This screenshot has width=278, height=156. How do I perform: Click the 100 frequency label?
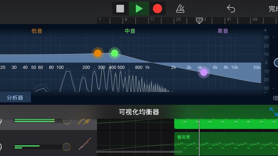[x=60, y=67]
